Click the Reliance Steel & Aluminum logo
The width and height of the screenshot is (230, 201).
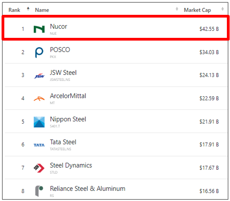click(39, 191)
